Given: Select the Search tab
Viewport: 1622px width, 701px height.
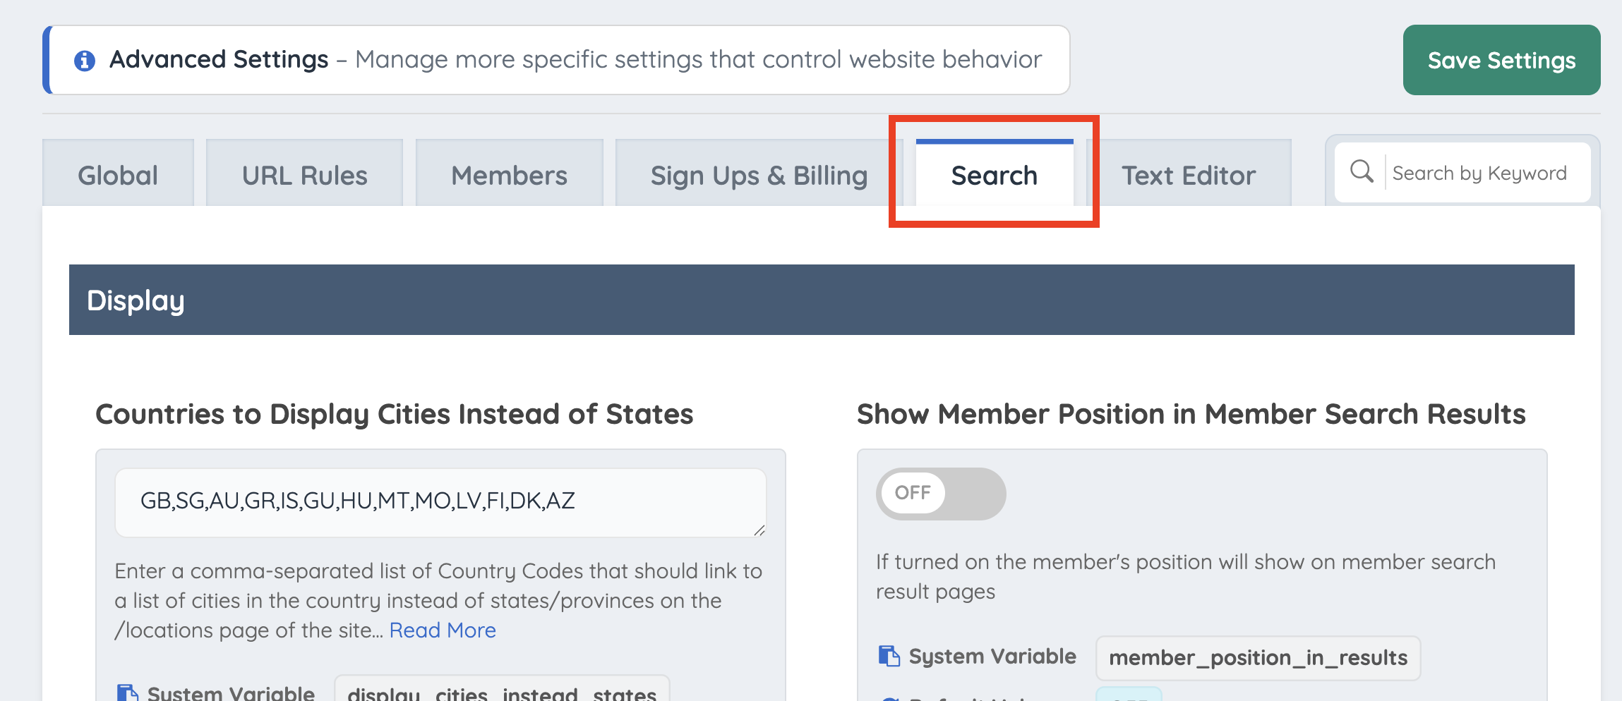Looking at the screenshot, I should (995, 173).
